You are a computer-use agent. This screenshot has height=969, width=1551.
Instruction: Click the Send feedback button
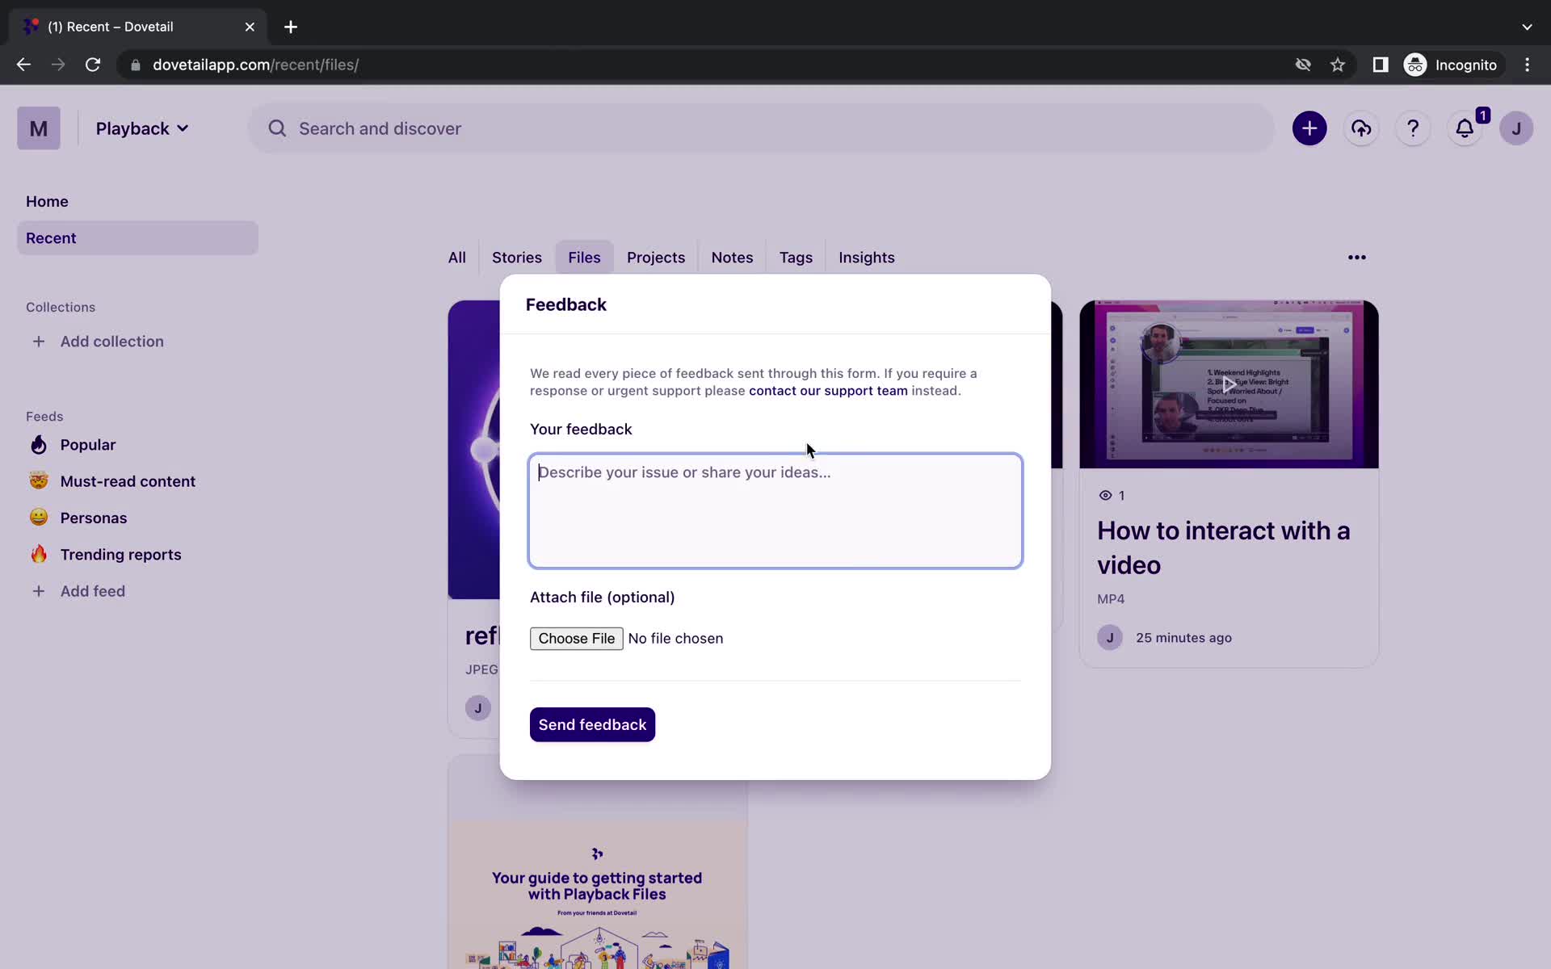592,724
